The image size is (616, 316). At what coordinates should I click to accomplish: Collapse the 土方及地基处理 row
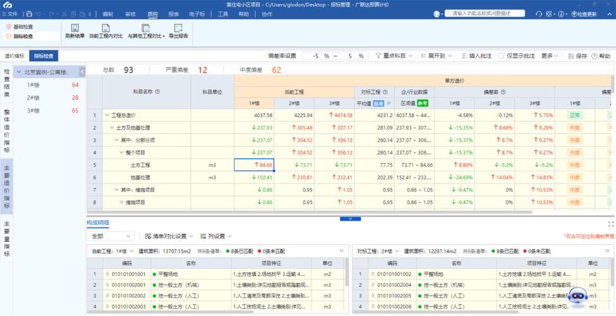tap(112, 128)
